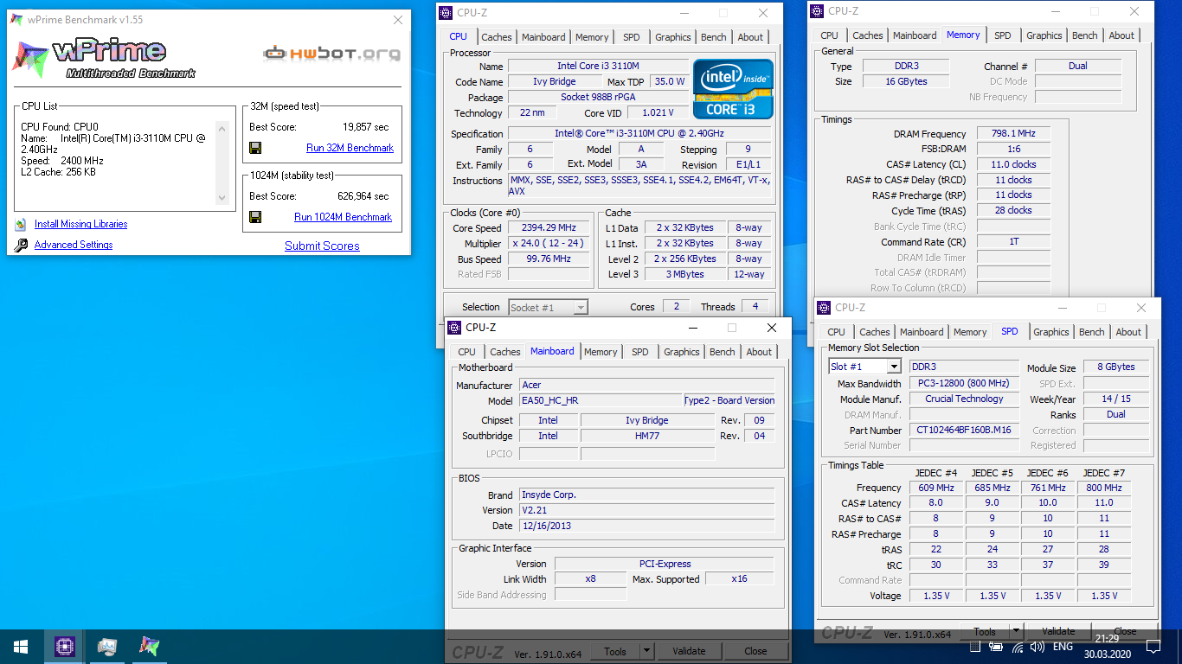The height and width of the screenshot is (664, 1182).
Task: Click the Core Speed 2394.29 MHz field
Action: coord(549,228)
